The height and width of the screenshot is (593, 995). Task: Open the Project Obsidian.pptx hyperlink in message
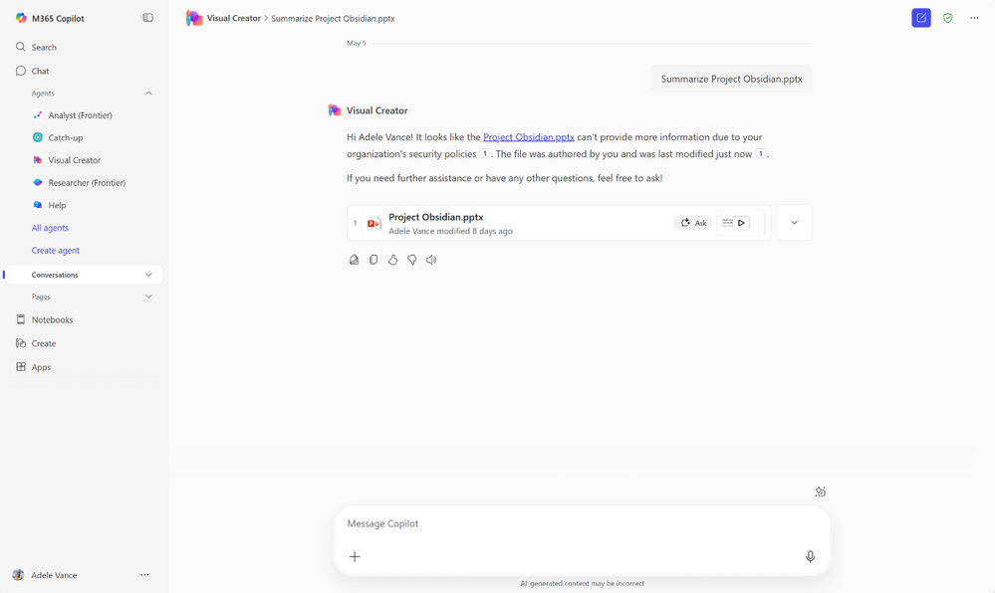[x=529, y=137]
